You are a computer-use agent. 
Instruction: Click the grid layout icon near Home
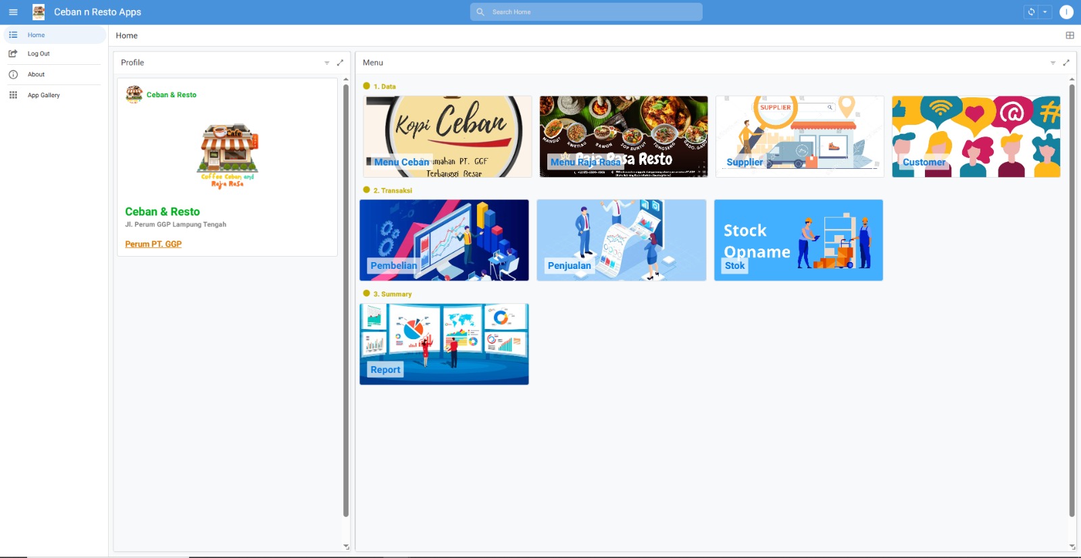pos(1070,36)
